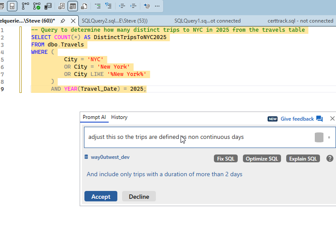Toggle Results to Text mode

61,6
